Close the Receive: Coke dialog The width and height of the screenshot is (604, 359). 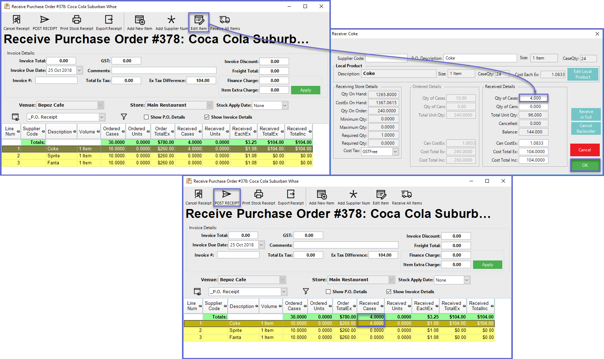(597, 34)
